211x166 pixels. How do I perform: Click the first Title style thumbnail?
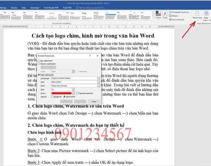[x=5, y=16]
